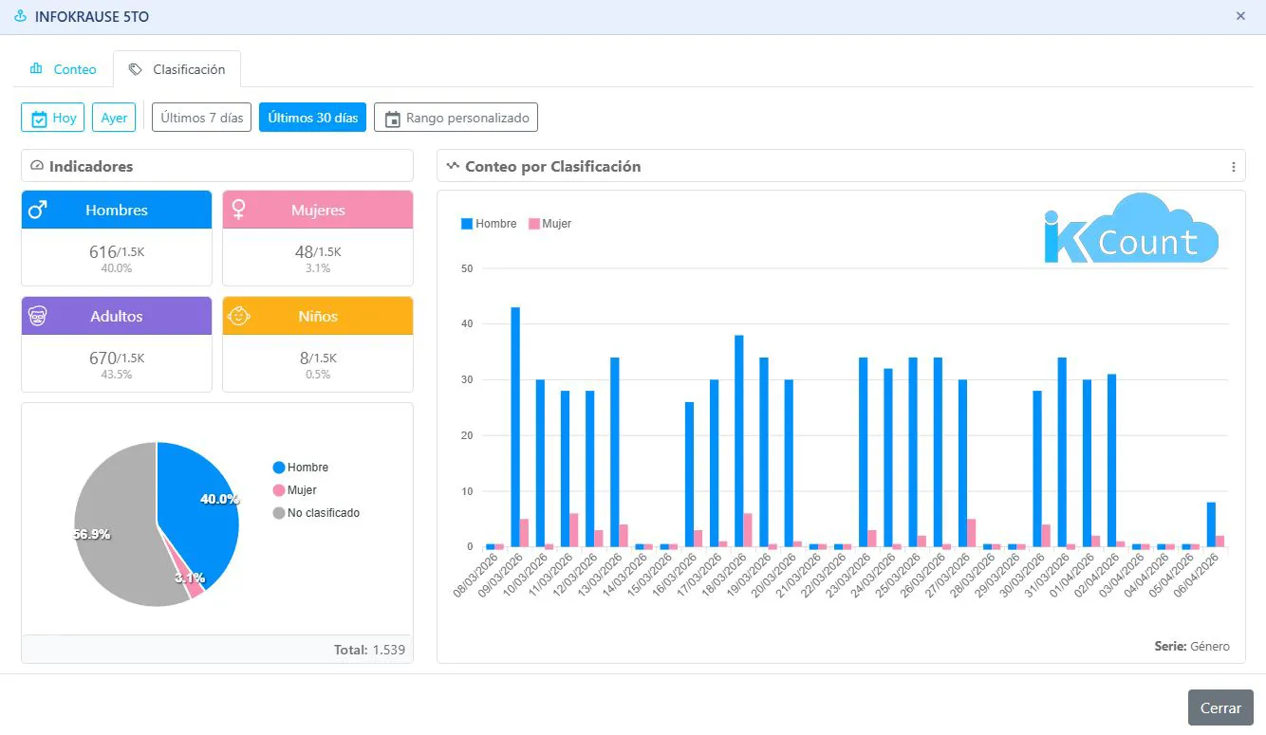Click the male symbol icon on Hombres card
The image size is (1266, 735).
[x=38, y=210]
